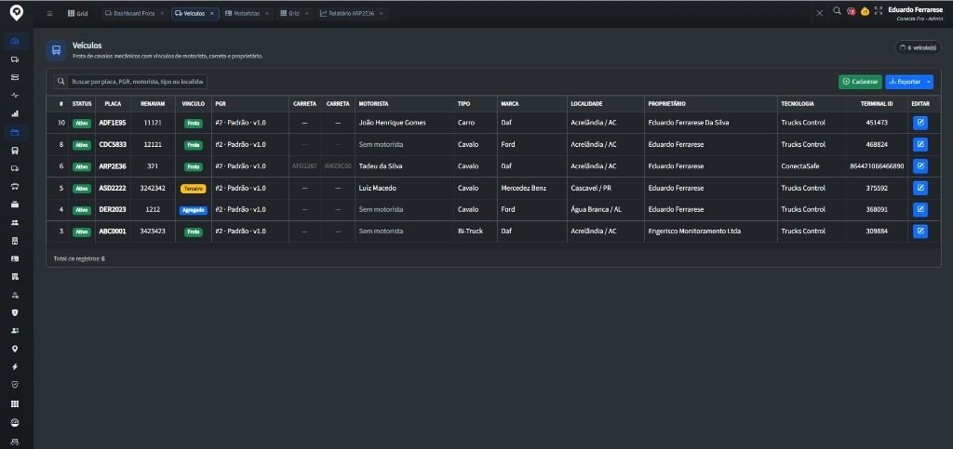Close the Dashboard Frota tab
953x449 pixels.
tap(162, 13)
